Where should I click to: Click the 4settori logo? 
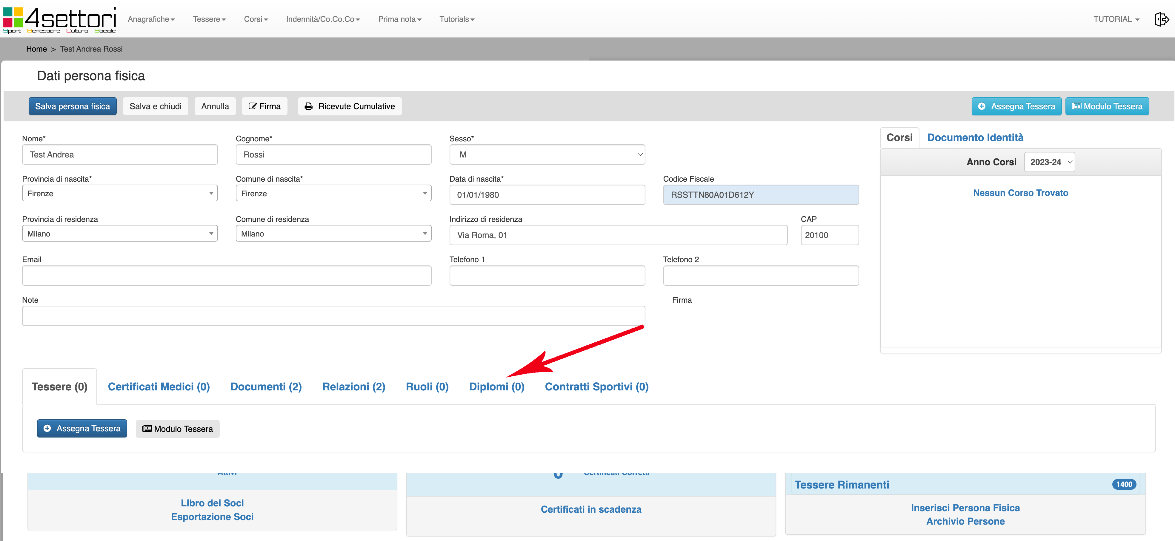59,20
